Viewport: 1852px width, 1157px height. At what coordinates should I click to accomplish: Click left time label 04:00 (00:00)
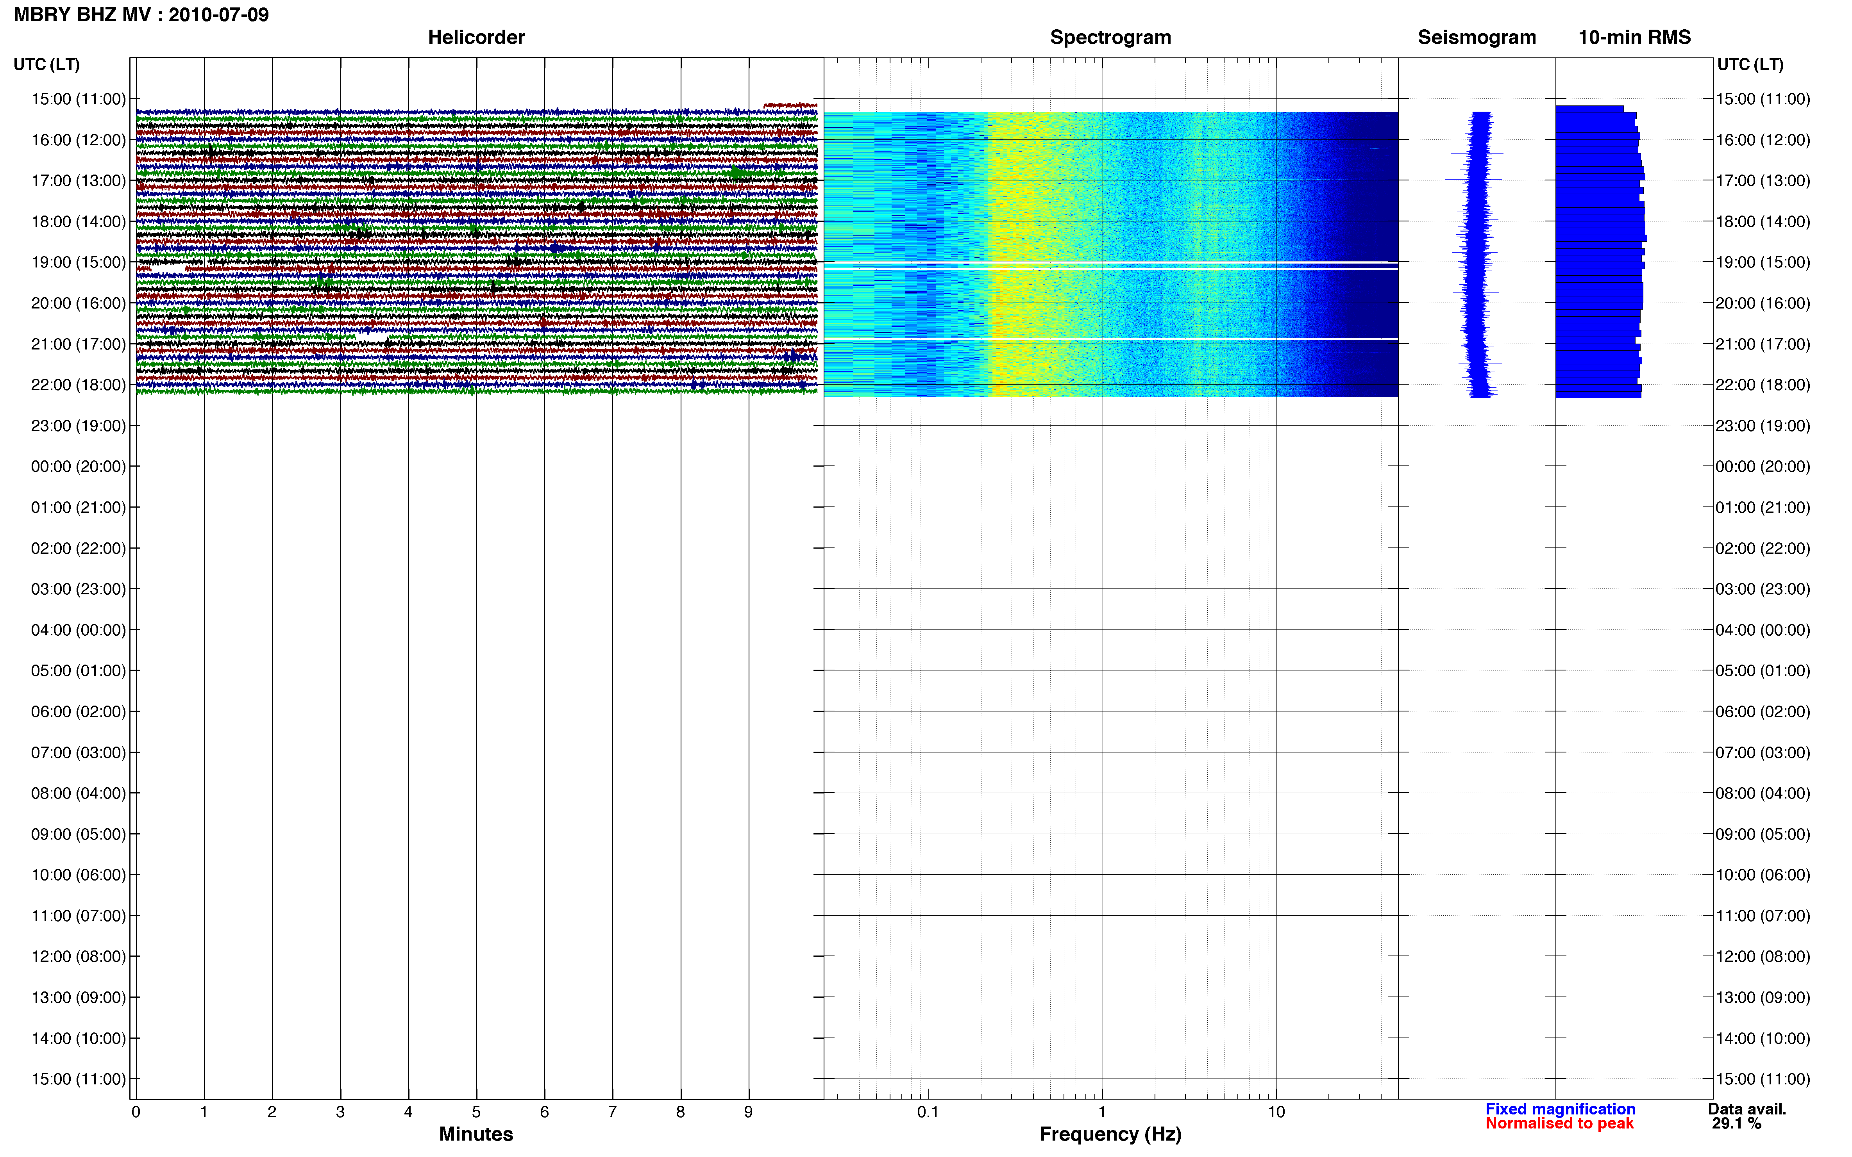(x=78, y=630)
